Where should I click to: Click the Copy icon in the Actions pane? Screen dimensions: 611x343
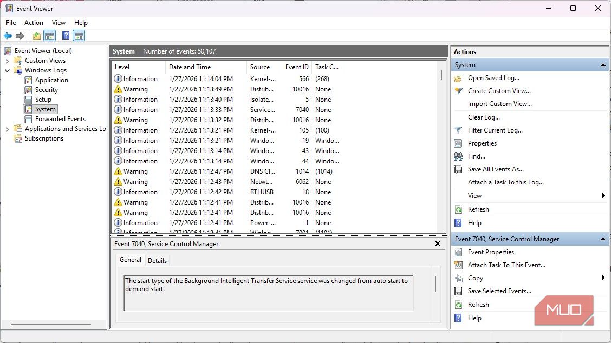(458, 279)
